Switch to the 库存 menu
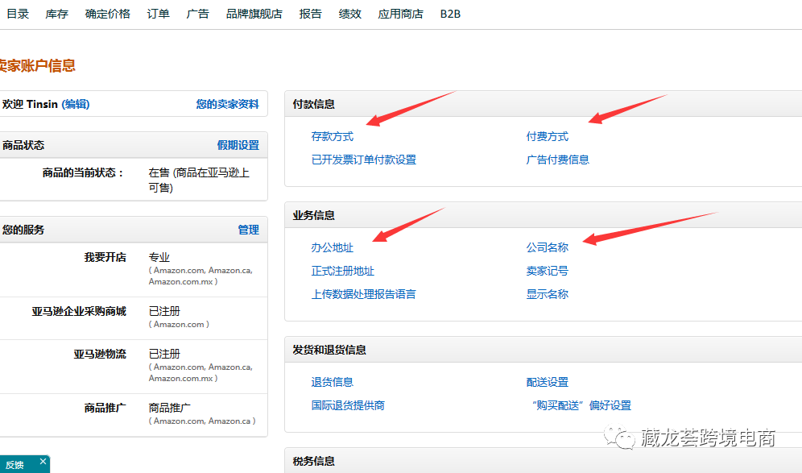This screenshot has height=473, width=802. pyautogui.click(x=56, y=13)
